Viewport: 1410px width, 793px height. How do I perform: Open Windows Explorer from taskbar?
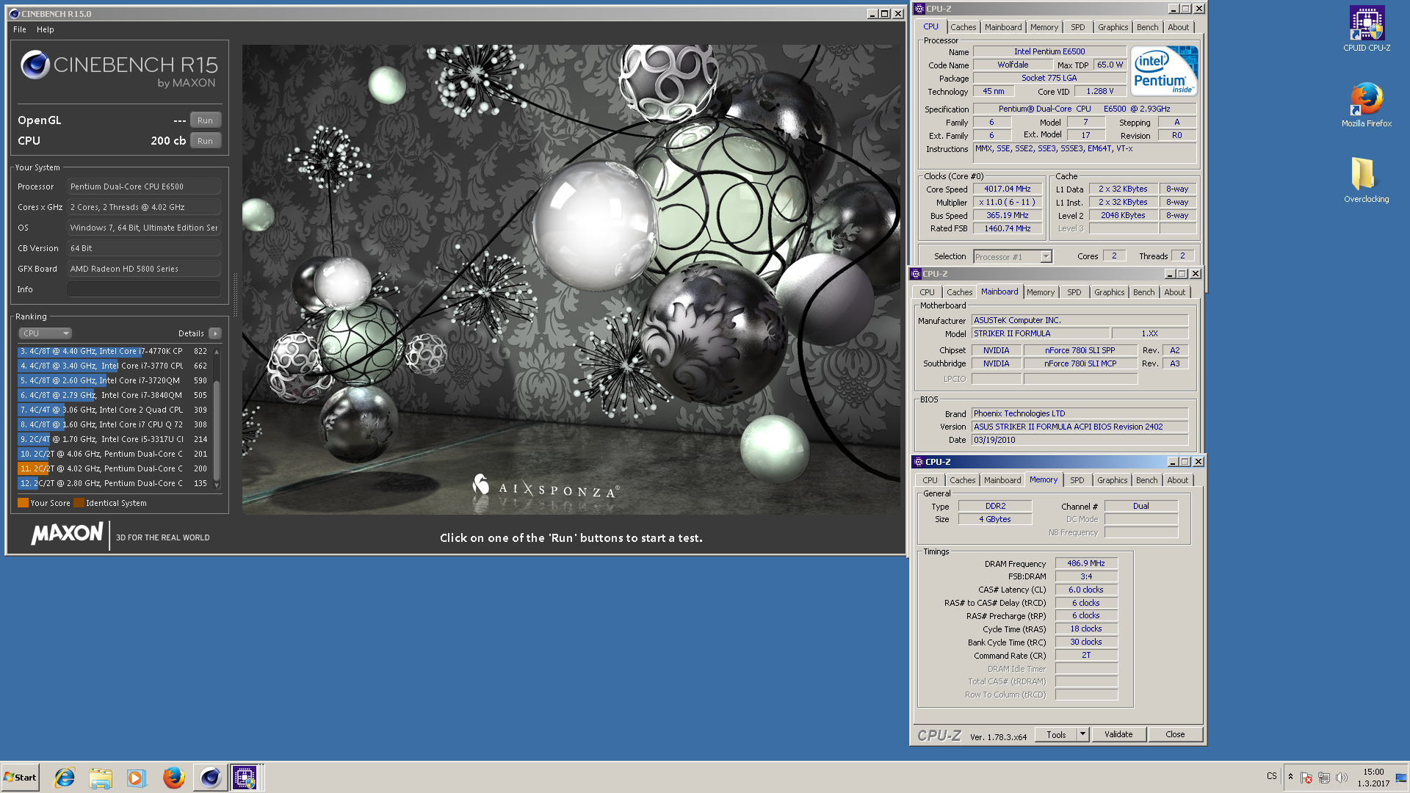click(101, 778)
